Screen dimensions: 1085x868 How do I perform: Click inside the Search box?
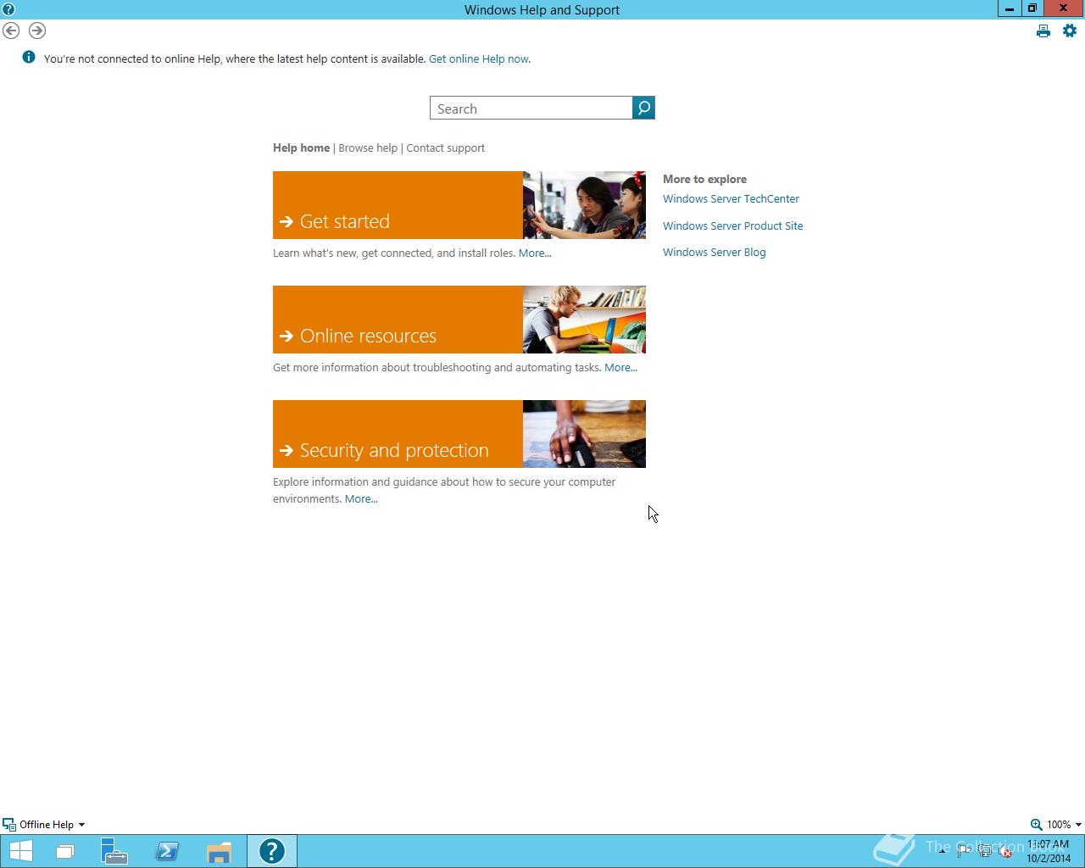point(531,108)
